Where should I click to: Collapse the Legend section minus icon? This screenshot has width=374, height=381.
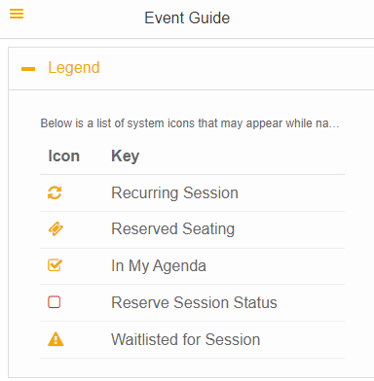[28, 69]
